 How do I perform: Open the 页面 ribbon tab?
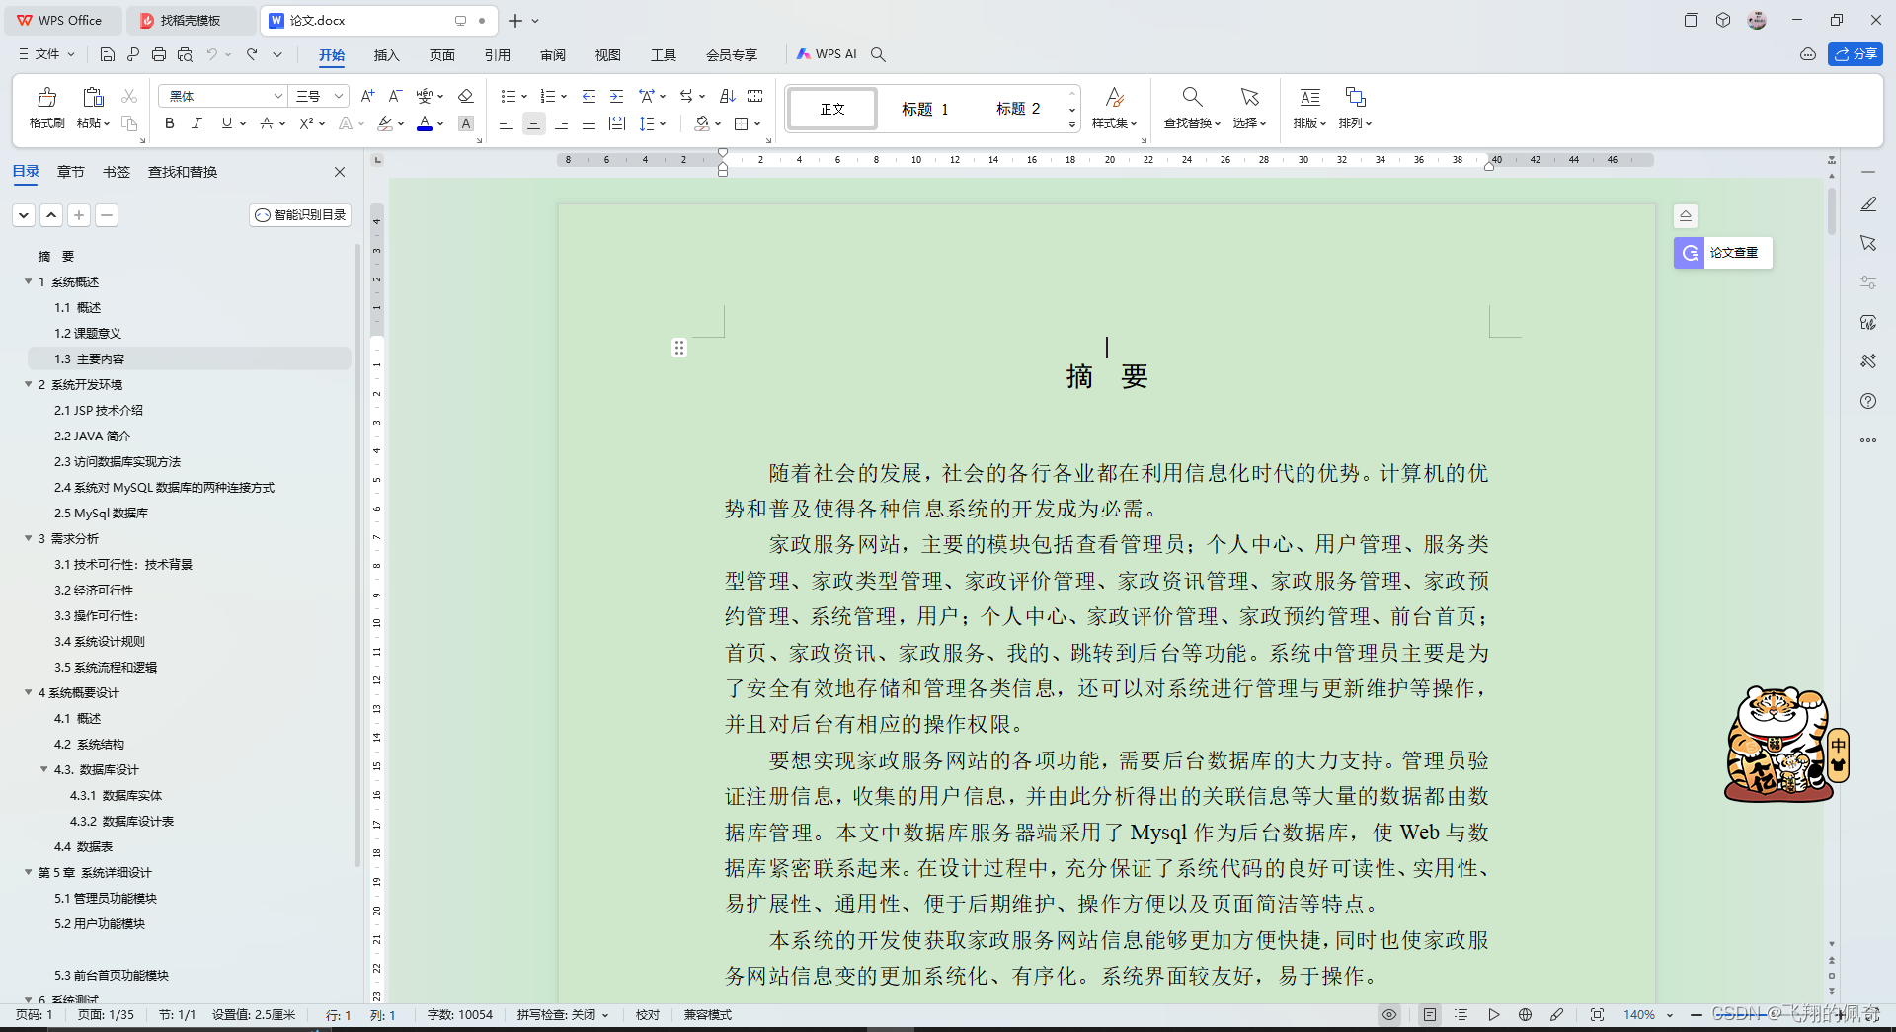click(442, 55)
